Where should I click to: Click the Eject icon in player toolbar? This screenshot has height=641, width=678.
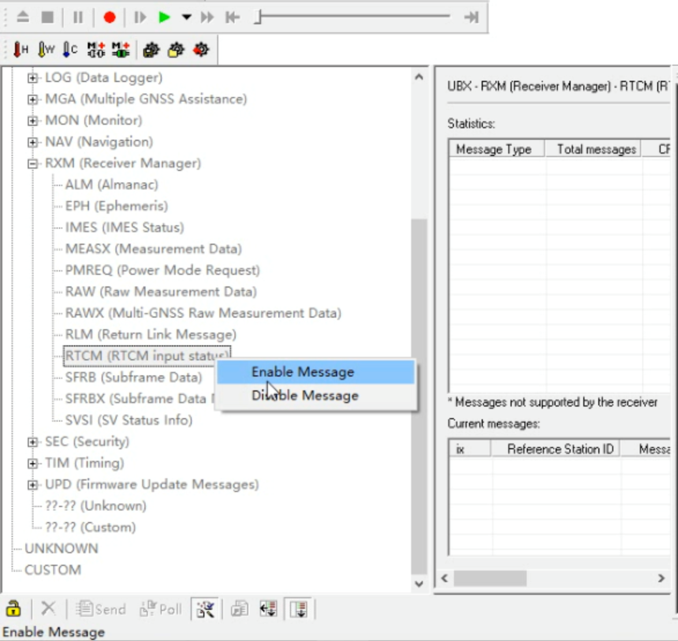[x=23, y=17]
